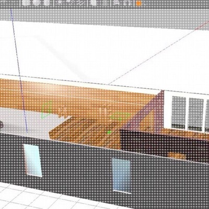
Task: Click the sun light icon in toolbar
Action: [60, 2]
